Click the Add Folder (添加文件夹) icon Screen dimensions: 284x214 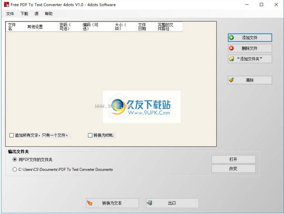(231, 59)
